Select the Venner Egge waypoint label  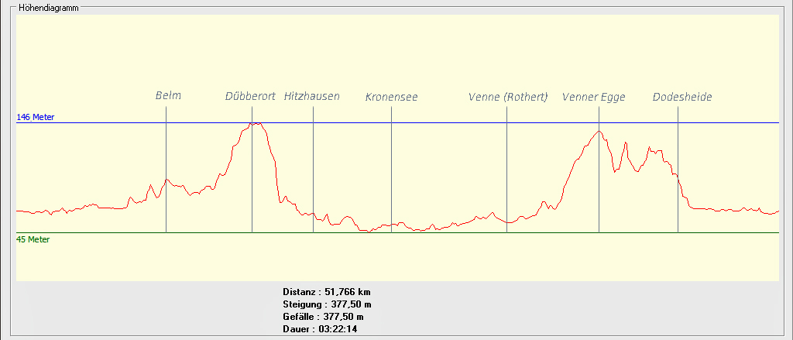[593, 98]
